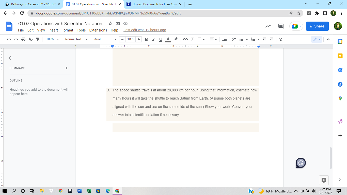Open the Help menu
The height and width of the screenshot is (195, 347).
point(114,30)
